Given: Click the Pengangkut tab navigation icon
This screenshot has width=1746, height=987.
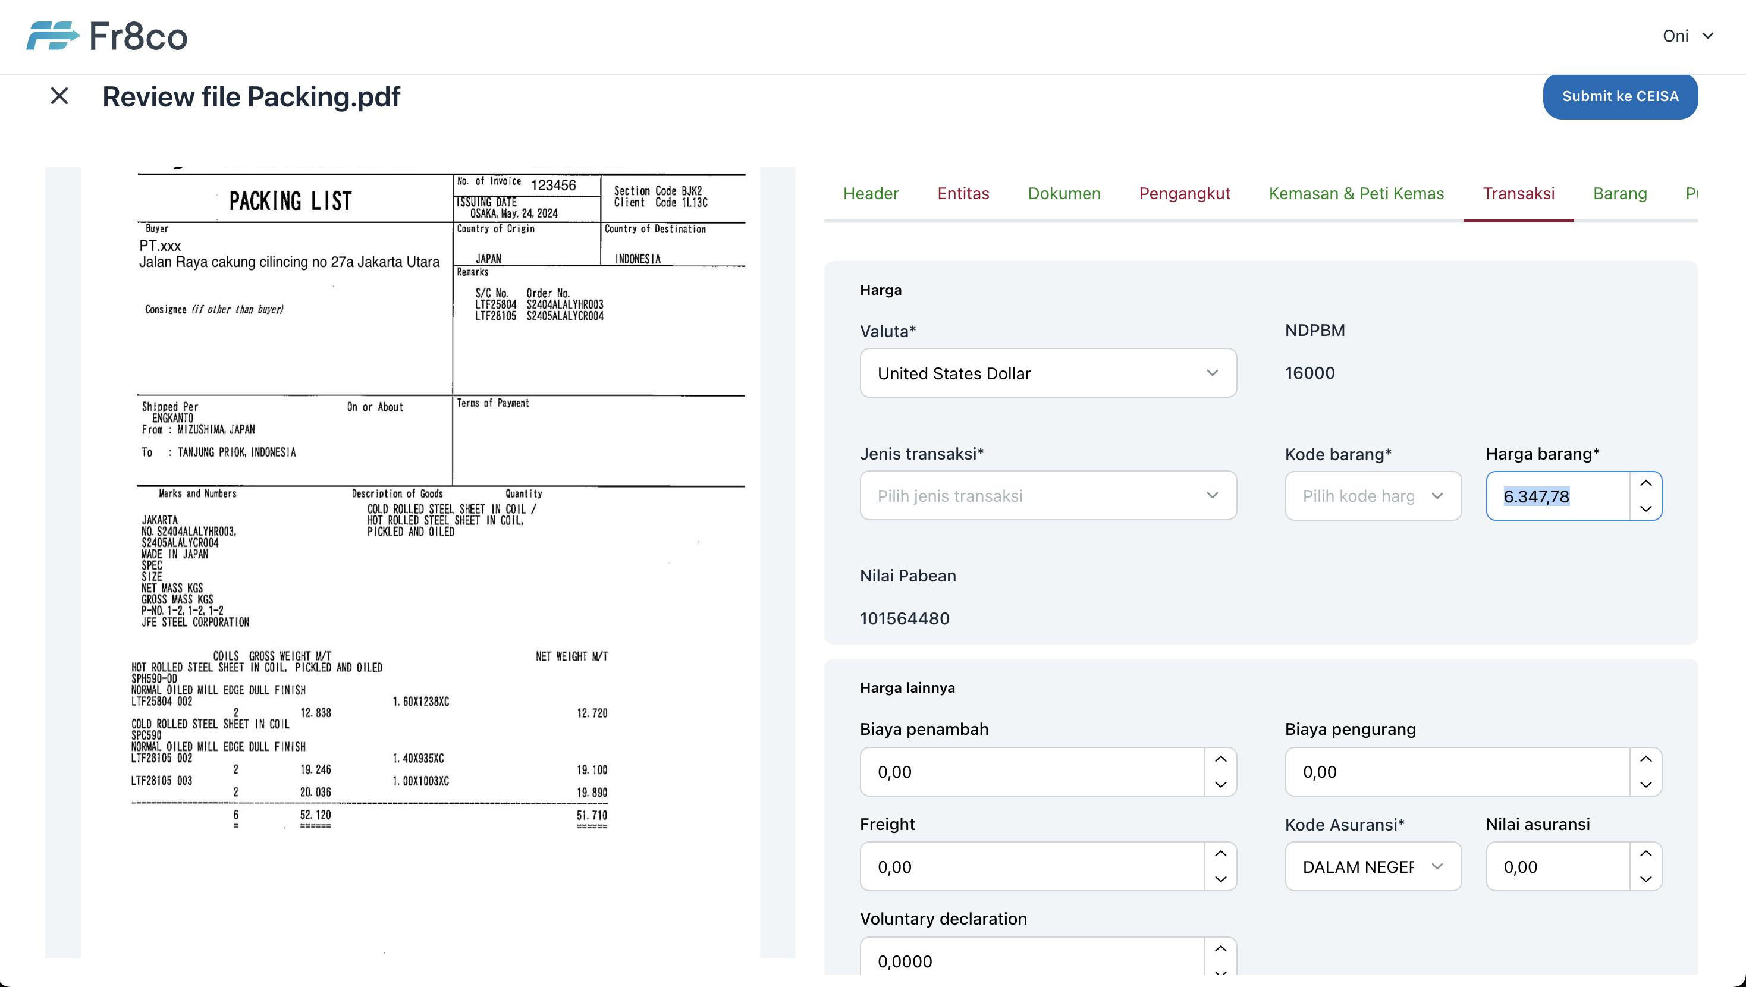Looking at the screenshot, I should 1183,193.
